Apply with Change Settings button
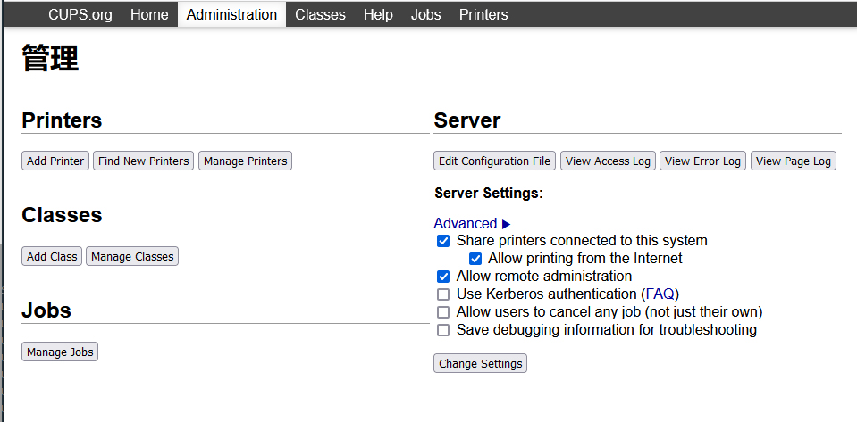857x422 pixels. (481, 364)
